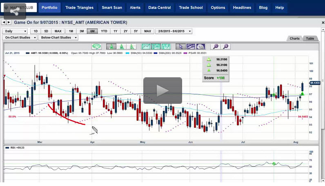Image resolution: width=325 pixels, height=186 pixels.
Task: Select the pointer cursor tool
Action: (x=180, y=46)
